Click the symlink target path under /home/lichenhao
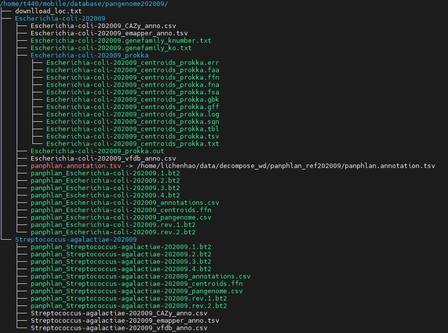This screenshot has height=333, width=448. (286, 166)
